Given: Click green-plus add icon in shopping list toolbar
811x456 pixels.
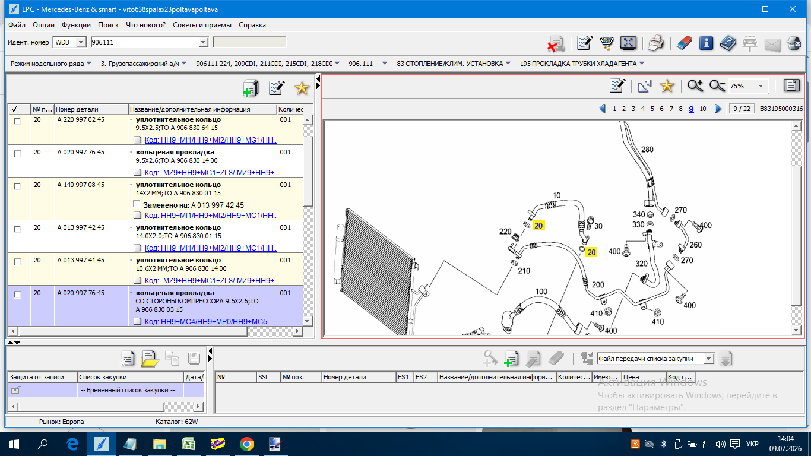Looking at the screenshot, I should [x=511, y=358].
